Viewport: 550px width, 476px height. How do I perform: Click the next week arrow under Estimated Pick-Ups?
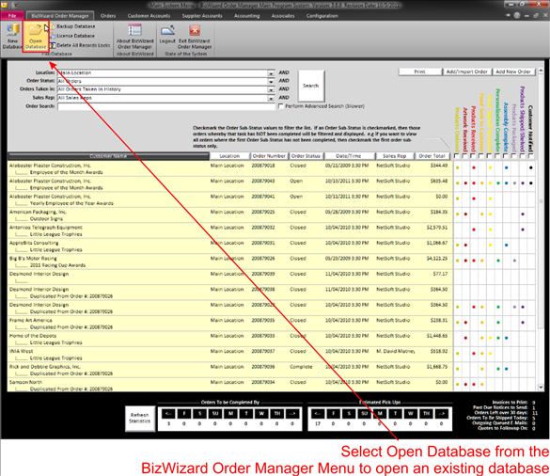point(442,414)
